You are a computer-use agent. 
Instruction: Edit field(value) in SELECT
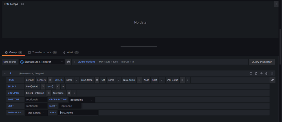32,86
